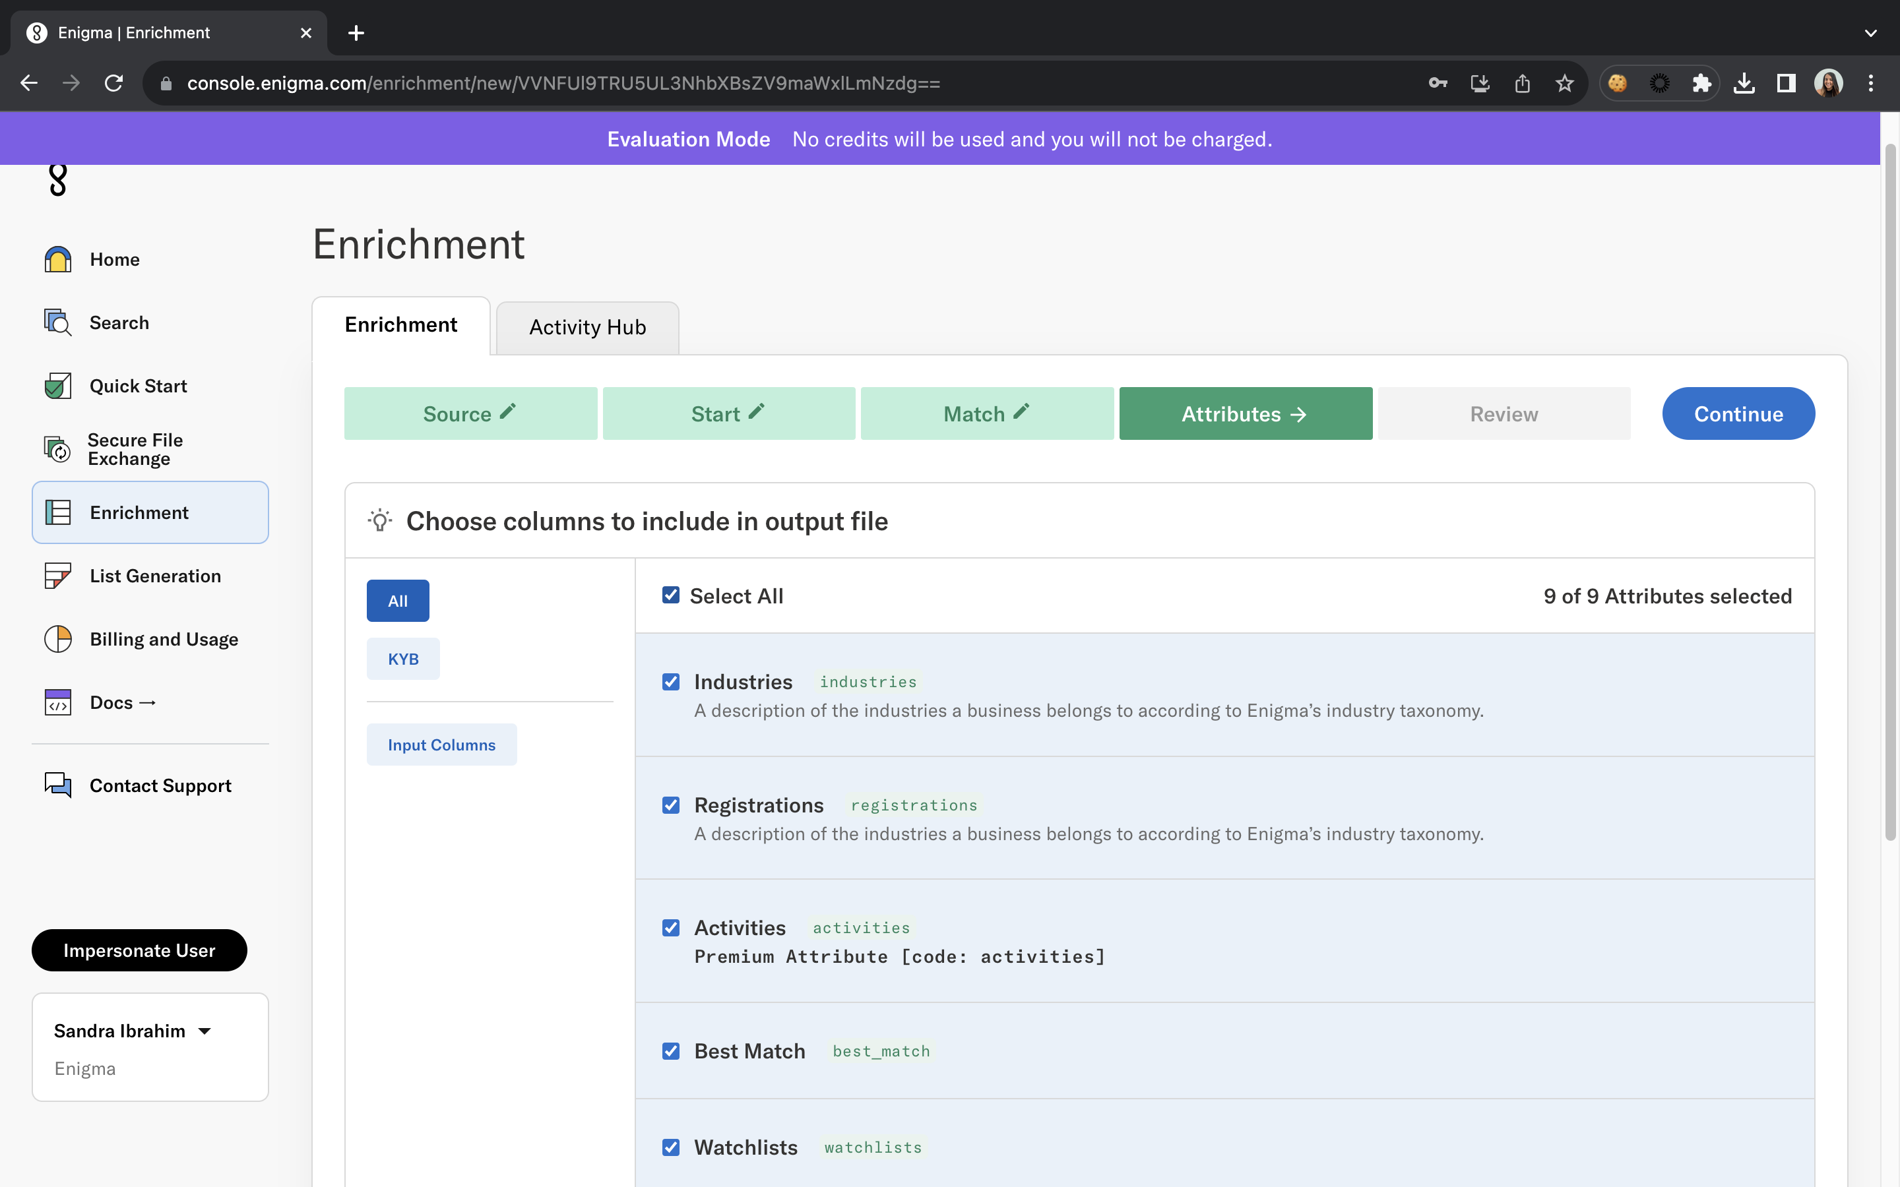Click the List Generation icon
Image resolution: width=1900 pixels, height=1187 pixels.
[x=58, y=576]
